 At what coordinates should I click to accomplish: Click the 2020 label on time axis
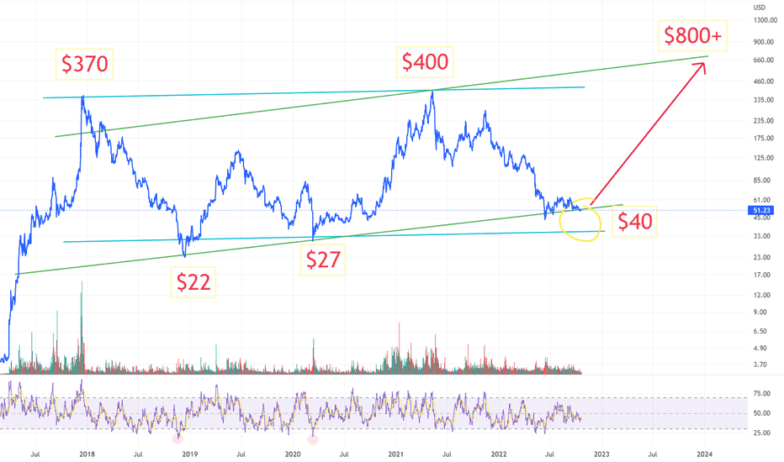point(293,454)
